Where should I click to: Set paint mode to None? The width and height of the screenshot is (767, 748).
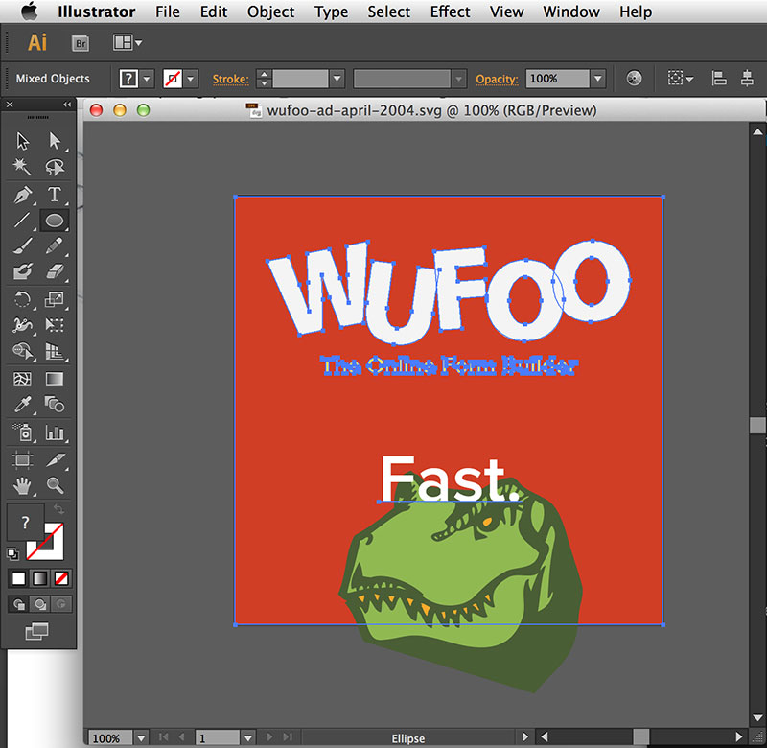(61, 578)
